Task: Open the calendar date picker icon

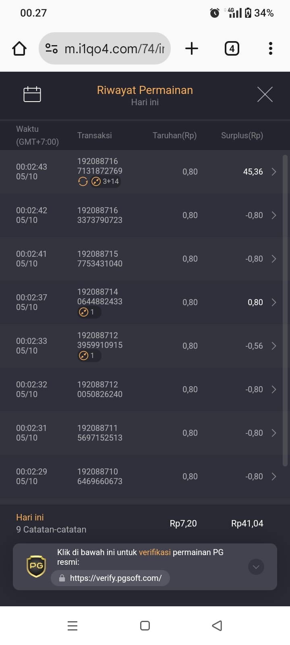Action: click(32, 94)
